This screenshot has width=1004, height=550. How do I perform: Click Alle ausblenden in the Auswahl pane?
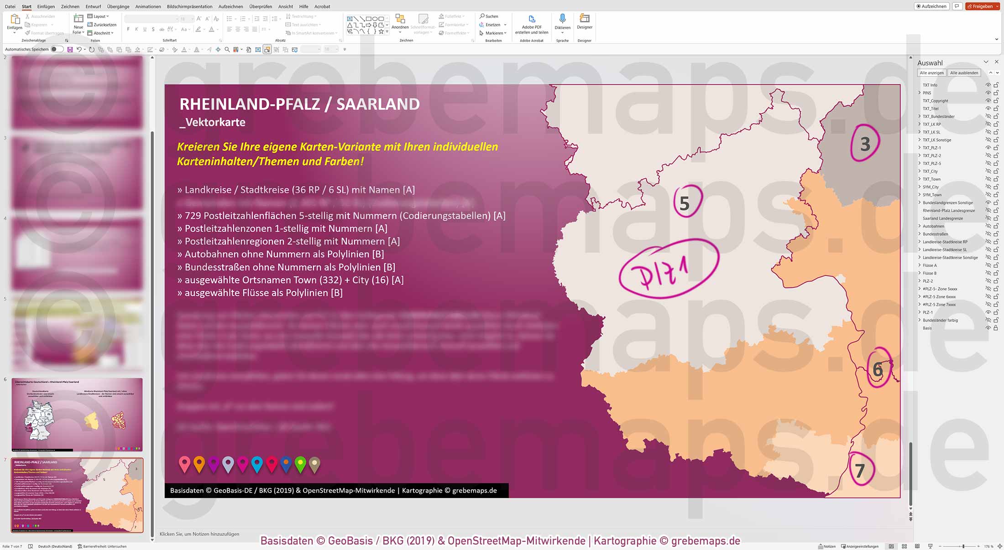pyautogui.click(x=964, y=73)
